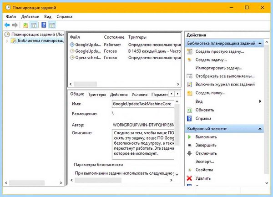
Task: Click the Отображать все выполняемые icon
Action: (x=189, y=76)
